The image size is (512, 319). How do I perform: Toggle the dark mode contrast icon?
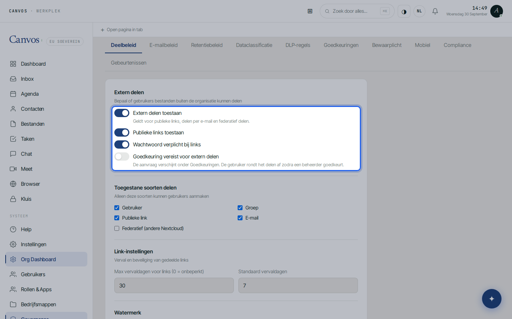click(x=404, y=11)
